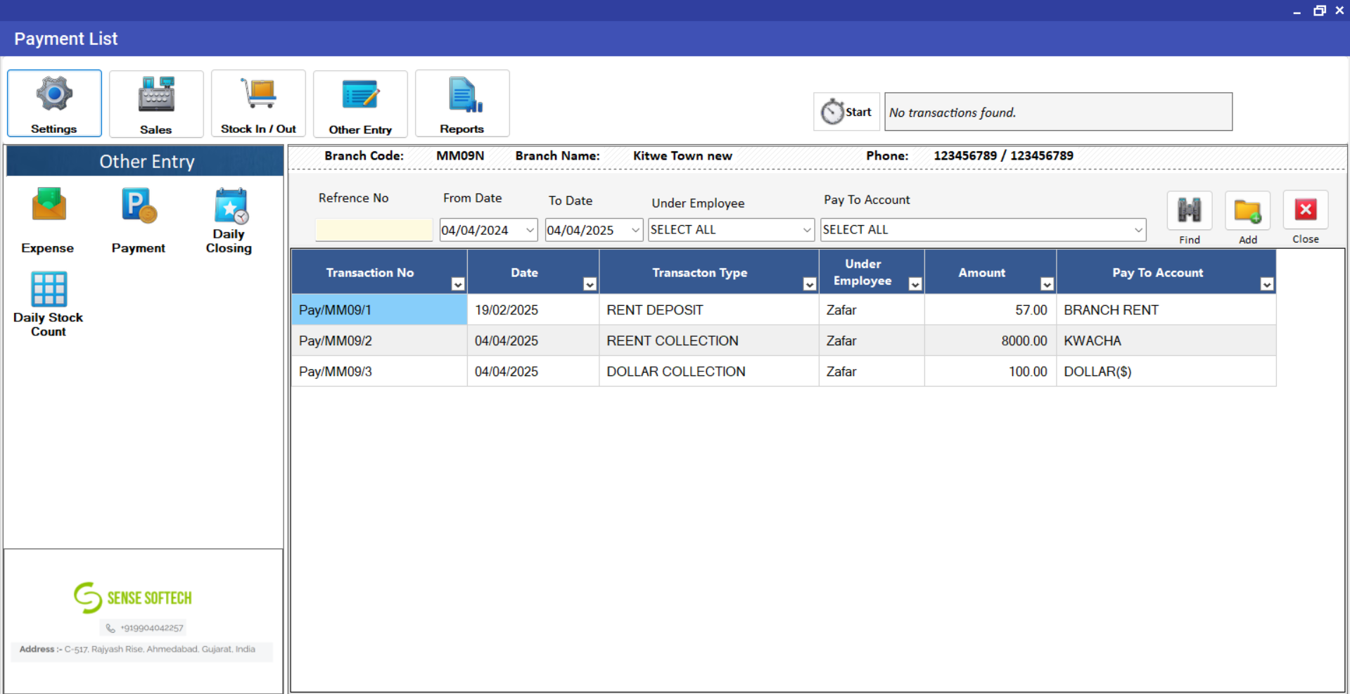Minimize the Payment List window
1350x694 pixels.
(1297, 11)
